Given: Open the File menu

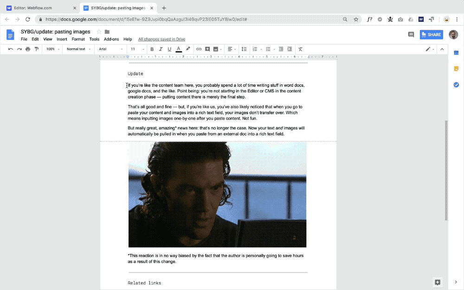Looking at the screenshot, I should point(24,39).
